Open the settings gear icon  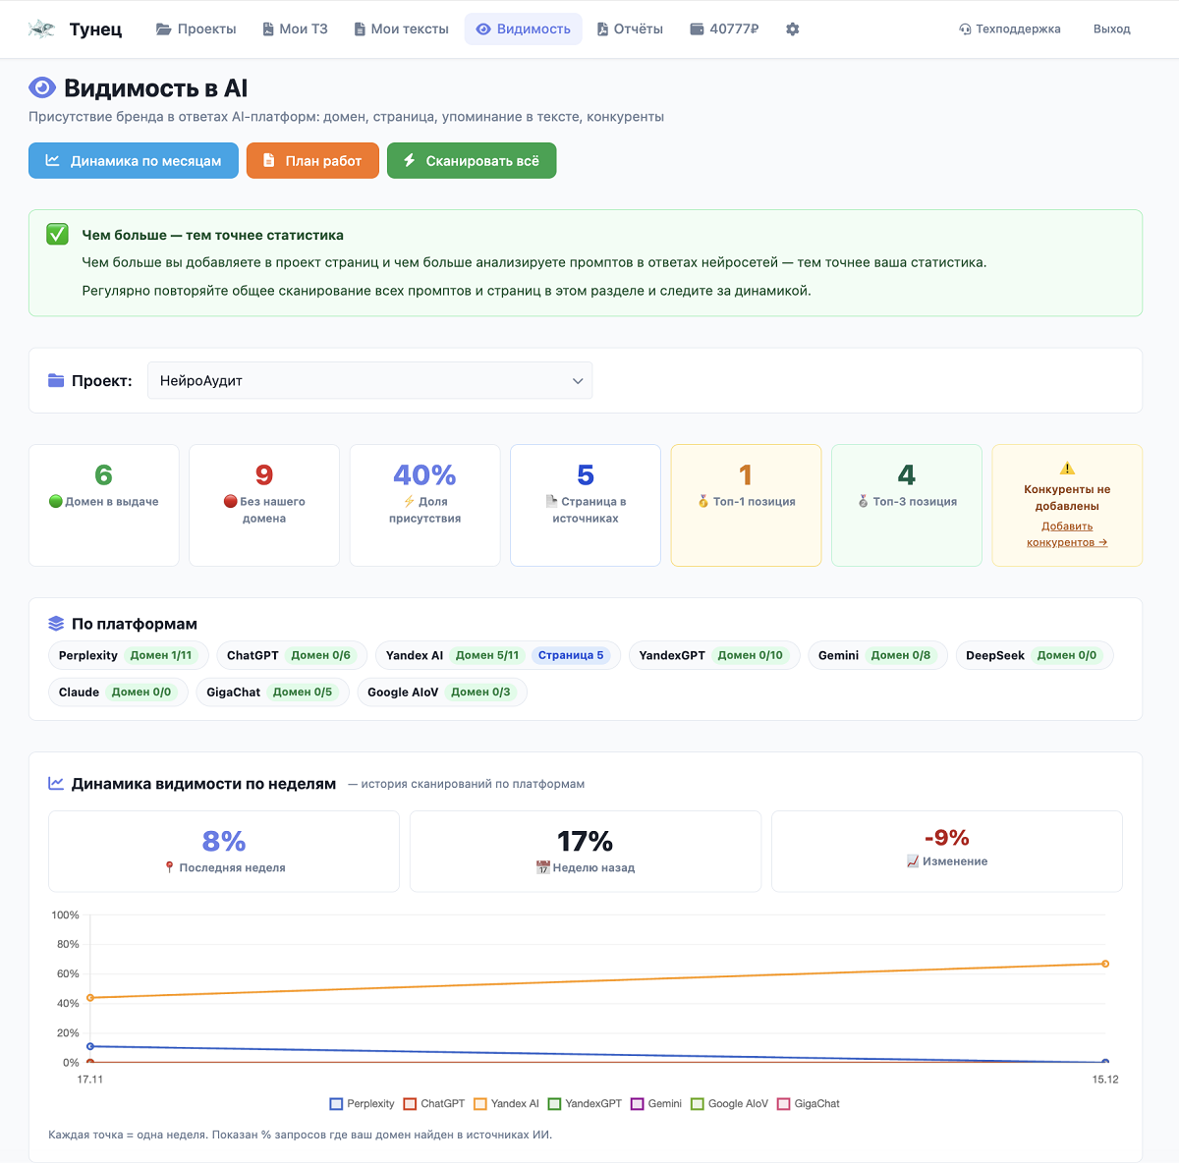(x=793, y=29)
